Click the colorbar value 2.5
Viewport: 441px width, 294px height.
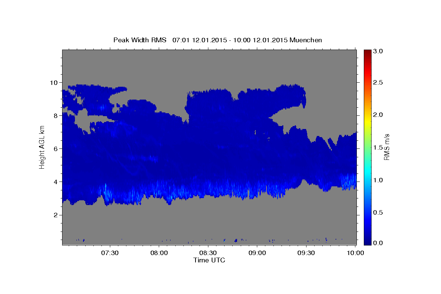click(x=379, y=82)
